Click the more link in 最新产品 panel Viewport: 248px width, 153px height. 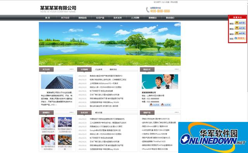[x=177, y=112]
